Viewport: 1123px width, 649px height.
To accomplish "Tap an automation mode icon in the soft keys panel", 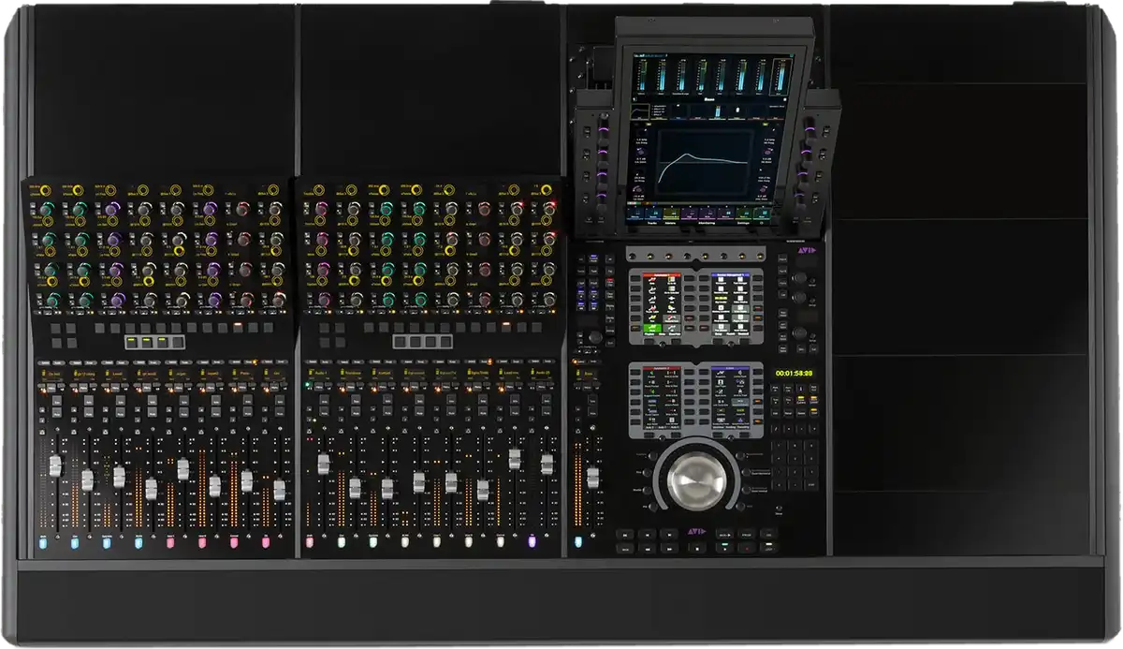I will pyautogui.click(x=652, y=279).
